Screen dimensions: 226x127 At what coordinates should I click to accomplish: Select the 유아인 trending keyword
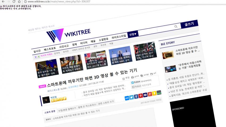(66, 51)
